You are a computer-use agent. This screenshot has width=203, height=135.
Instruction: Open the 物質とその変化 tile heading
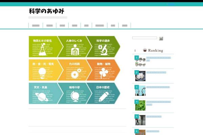coord(42,41)
